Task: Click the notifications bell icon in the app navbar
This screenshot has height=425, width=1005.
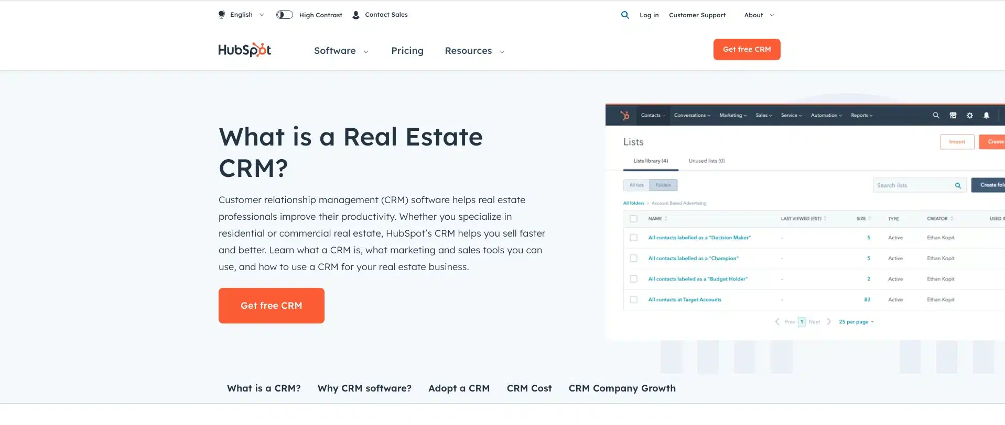Action: (x=986, y=116)
